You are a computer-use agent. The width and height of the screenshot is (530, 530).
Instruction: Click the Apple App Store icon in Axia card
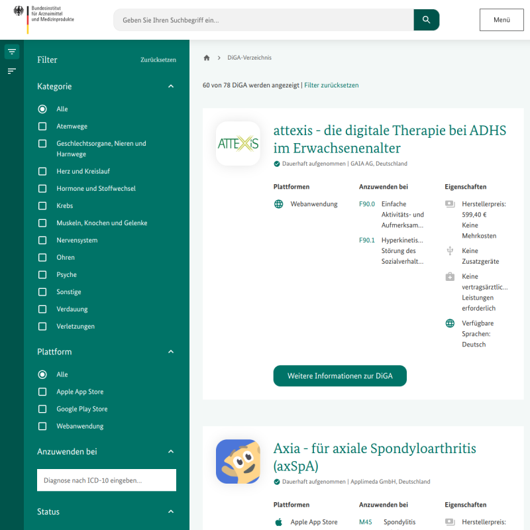coord(278,522)
